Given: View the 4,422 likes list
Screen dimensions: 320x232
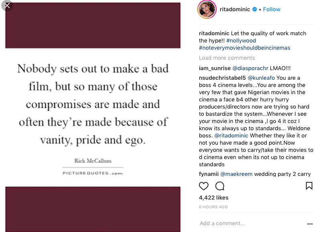Looking at the screenshot, I should [x=214, y=198].
